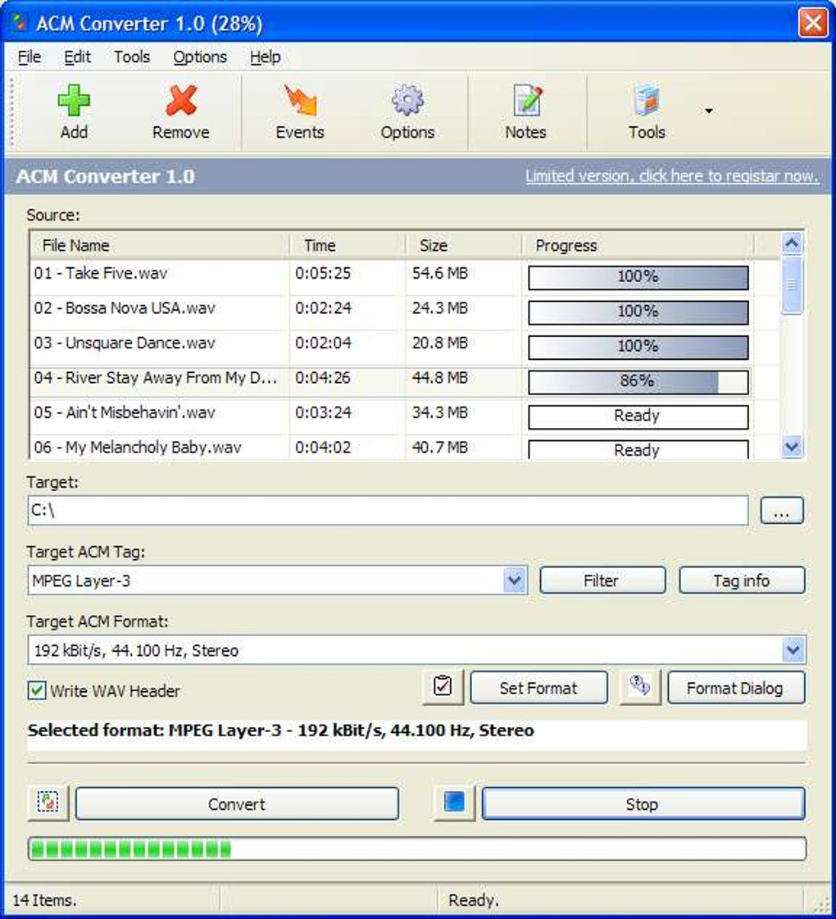Viewport: 836px width, 919px height.
Task: Uncheck Write WAV Header
Action: point(34,691)
